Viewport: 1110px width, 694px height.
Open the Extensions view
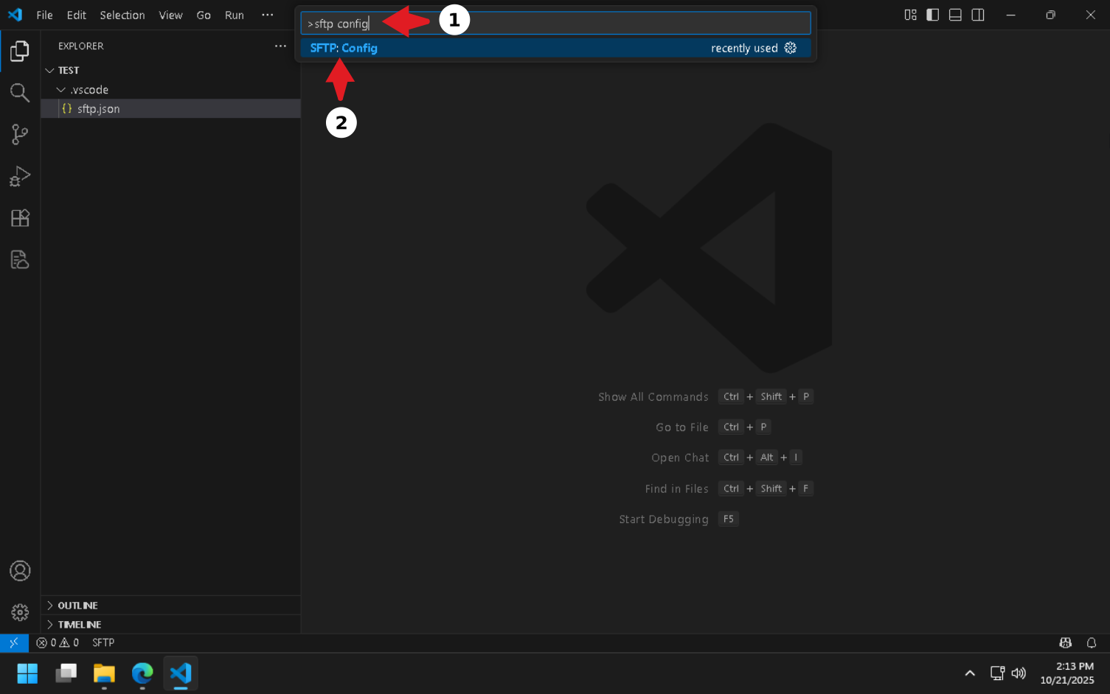[x=20, y=218]
